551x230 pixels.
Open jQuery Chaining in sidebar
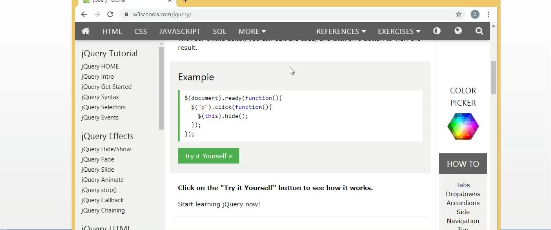point(103,210)
